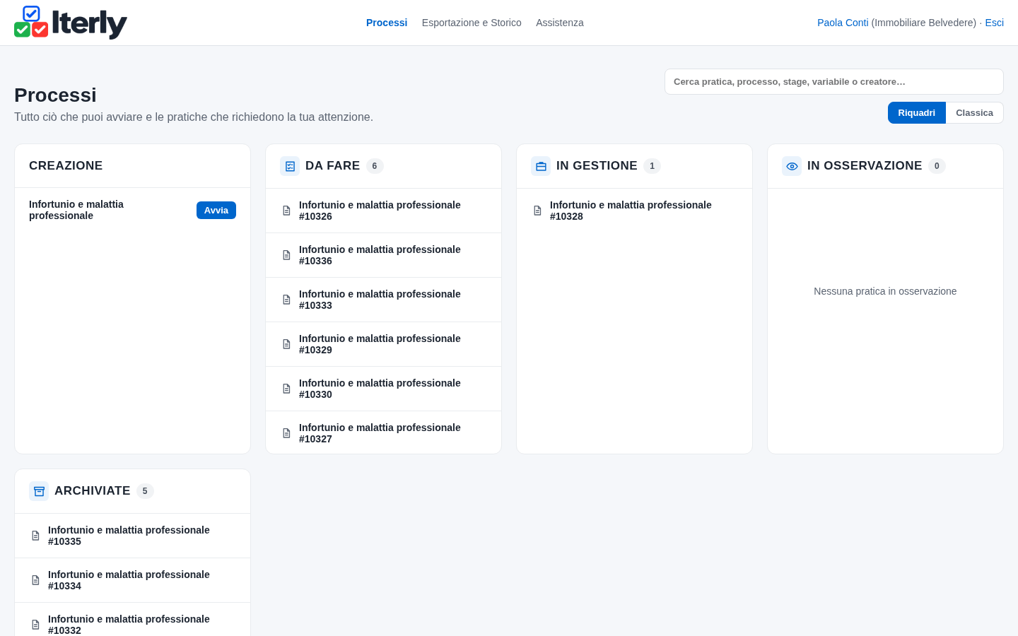Screen dimensions: 1018x636
Task: Open pratica #10326 in Da Fare
Action: [x=383, y=211]
